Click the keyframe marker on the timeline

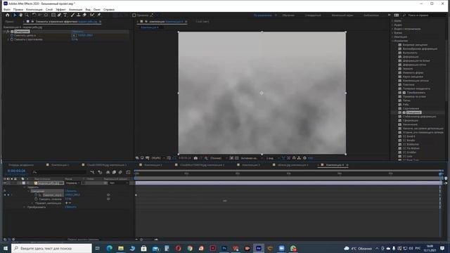point(136,195)
